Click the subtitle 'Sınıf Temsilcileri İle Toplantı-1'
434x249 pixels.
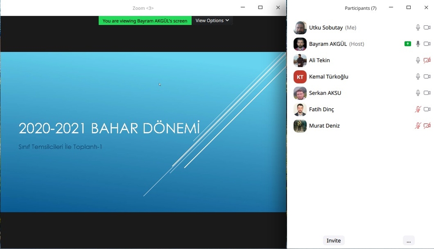pyautogui.click(x=60, y=147)
